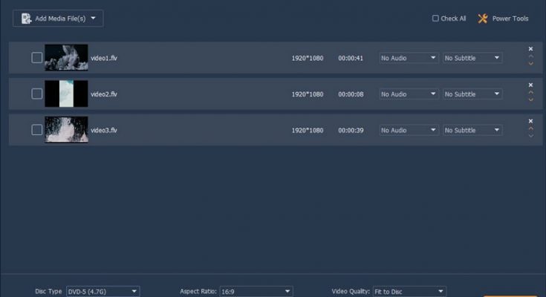Select the video3.flv thumbnail image

coord(66,130)
